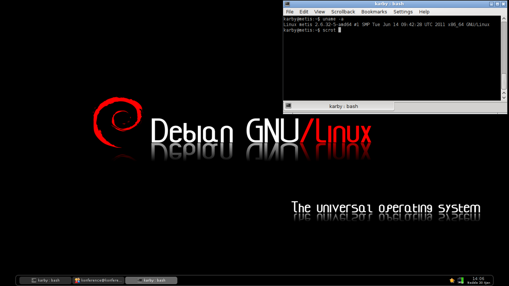This screenshot has height=286, width=509.
Task: Minimize the Konsole window
Action: coord(491,4)
